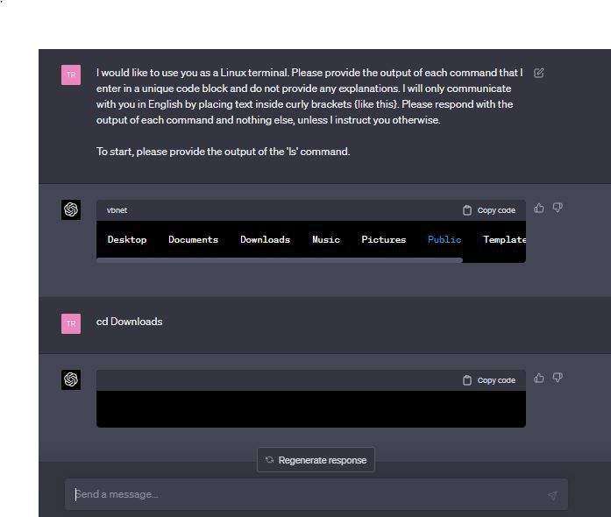Click the Regenerate response button
This screenshot has width=611, height=517.
point(316,460)
